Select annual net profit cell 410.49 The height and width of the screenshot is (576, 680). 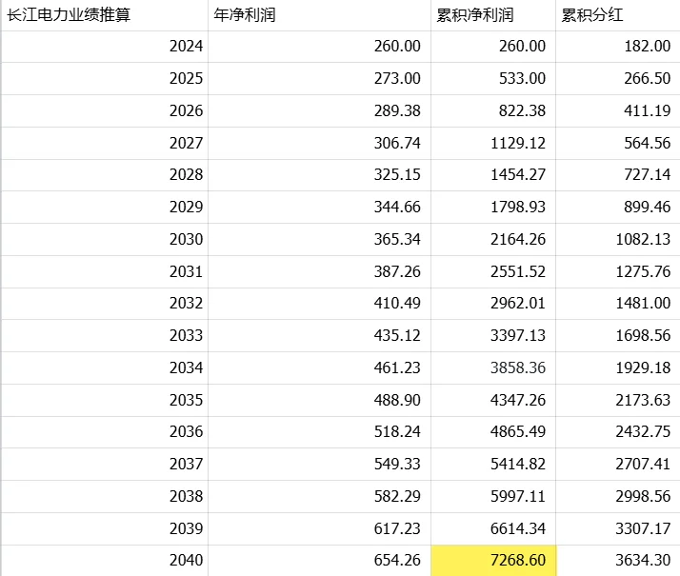(320, 304)
